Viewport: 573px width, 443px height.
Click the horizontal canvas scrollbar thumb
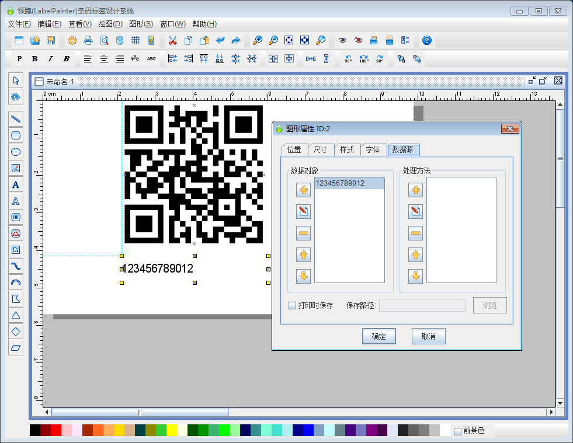pyautogui.click(x=140, y=412)
